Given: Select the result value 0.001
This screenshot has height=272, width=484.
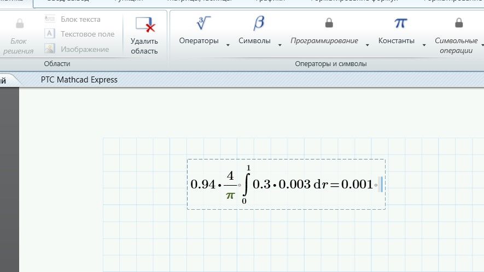Looking at the screenshot, I should tap(357, 184).
